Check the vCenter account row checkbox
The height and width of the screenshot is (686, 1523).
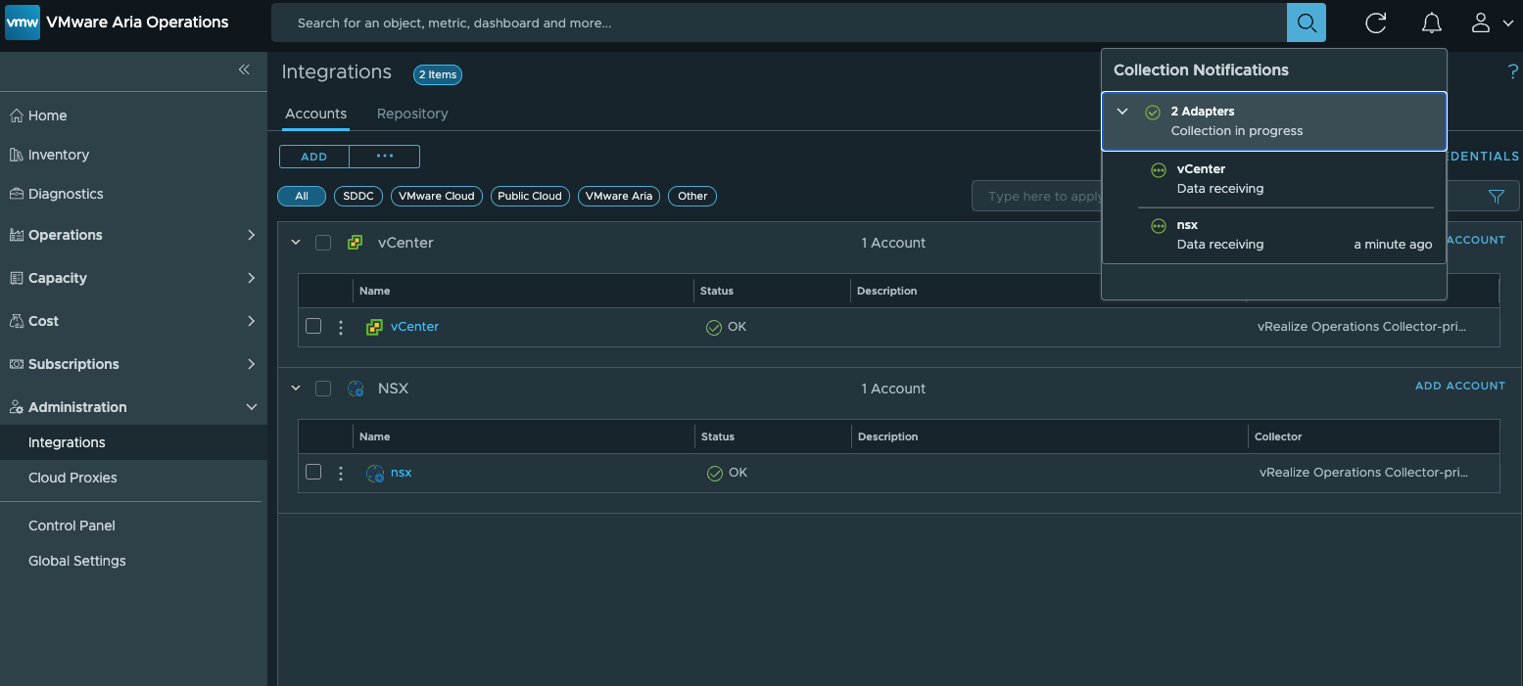[x=313, y=326]
